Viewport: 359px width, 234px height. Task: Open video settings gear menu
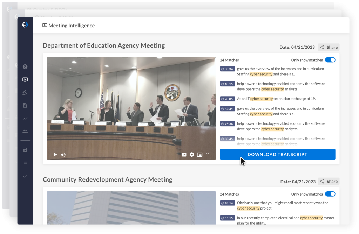pyautogui.click(x=192, y=155)
